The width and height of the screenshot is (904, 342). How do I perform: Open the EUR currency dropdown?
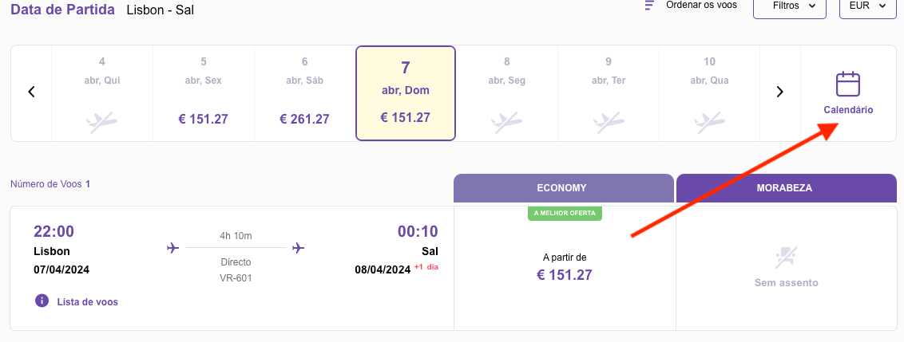coord(868,6)
